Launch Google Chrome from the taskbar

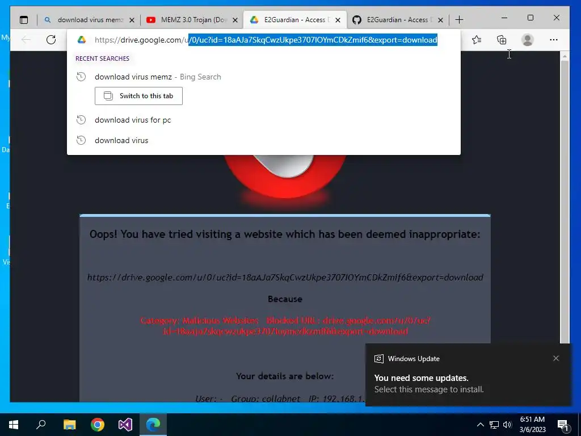pyautogui.click(x=98, y=425)
